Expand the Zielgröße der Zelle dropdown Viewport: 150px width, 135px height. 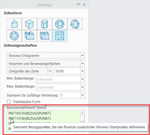click(50, 71)
